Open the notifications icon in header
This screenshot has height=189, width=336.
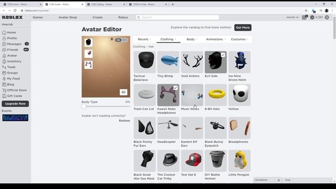(304, 17)
